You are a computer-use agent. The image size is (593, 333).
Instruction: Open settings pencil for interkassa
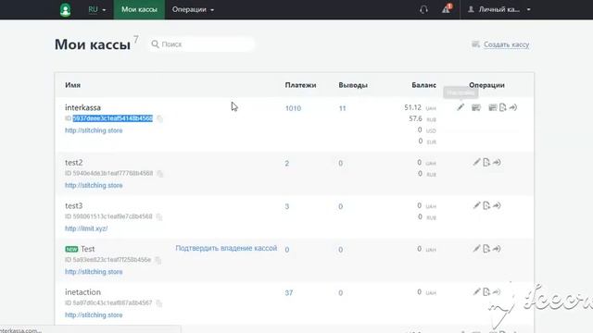461,107
